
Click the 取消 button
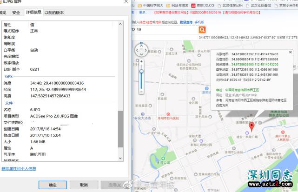click(x=83, y=185)
